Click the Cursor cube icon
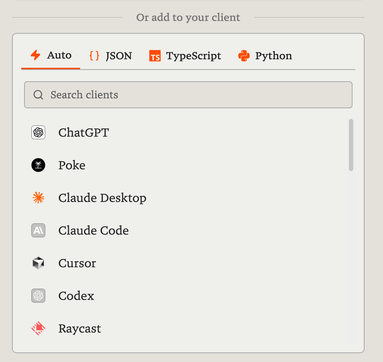This screenshot has width=383, height=362. (x=38, y=263)
